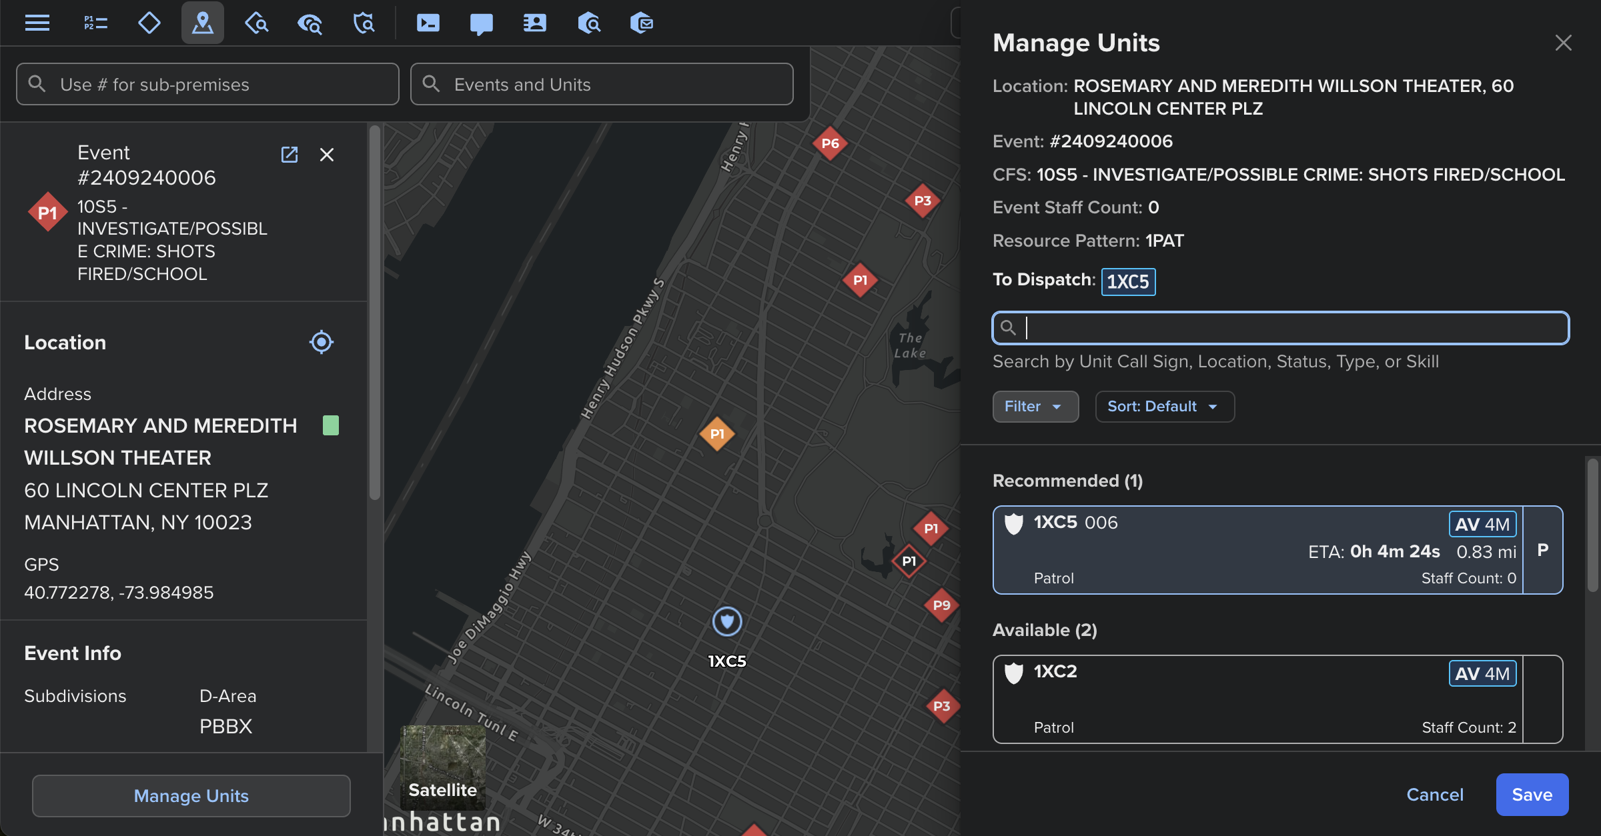Click the Manage Units button

[191, 795]
